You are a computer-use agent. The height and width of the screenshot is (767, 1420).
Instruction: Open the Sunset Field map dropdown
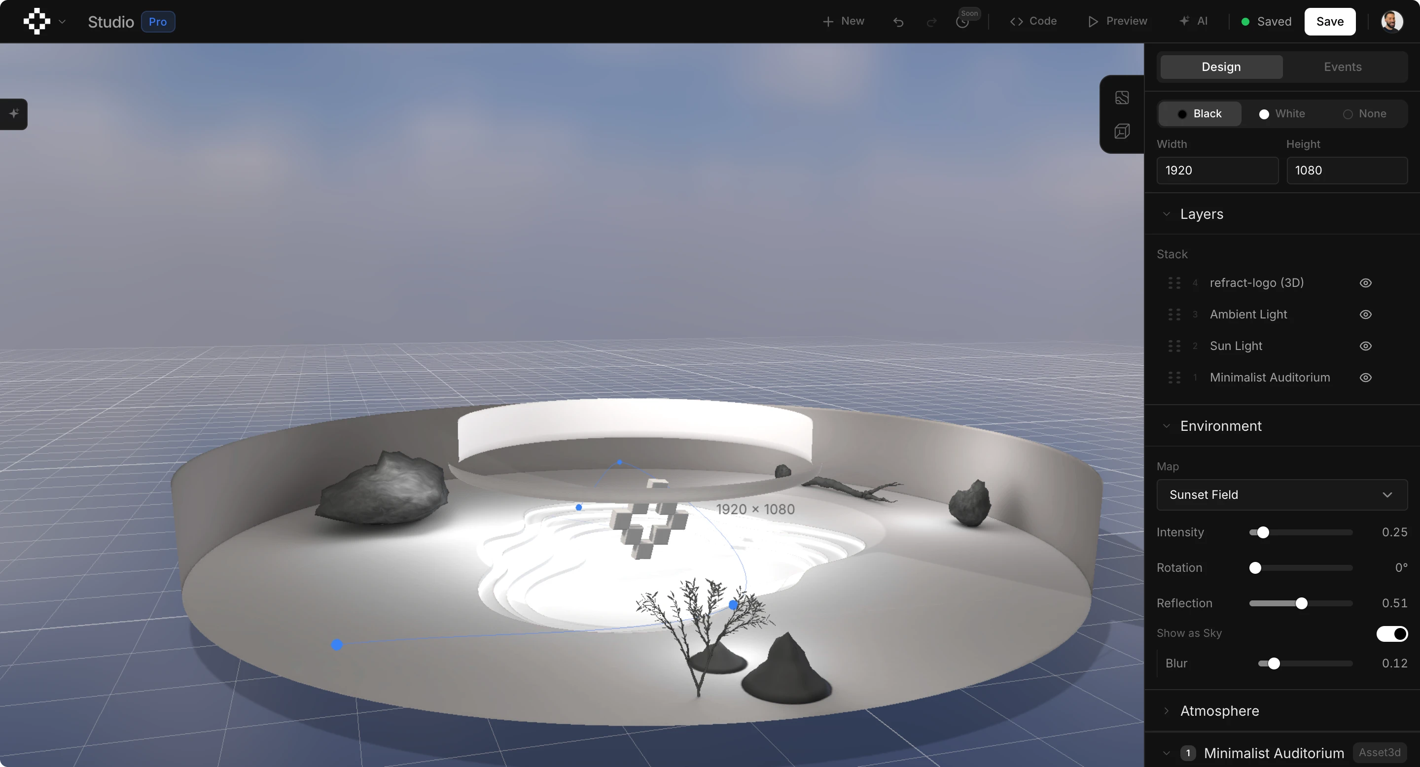click(x=1281, y=495)
